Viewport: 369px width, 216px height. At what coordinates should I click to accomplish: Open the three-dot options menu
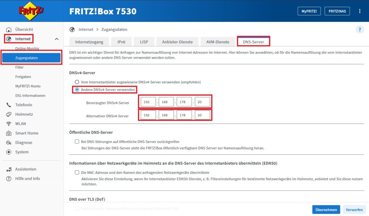(x=360, y=11)
